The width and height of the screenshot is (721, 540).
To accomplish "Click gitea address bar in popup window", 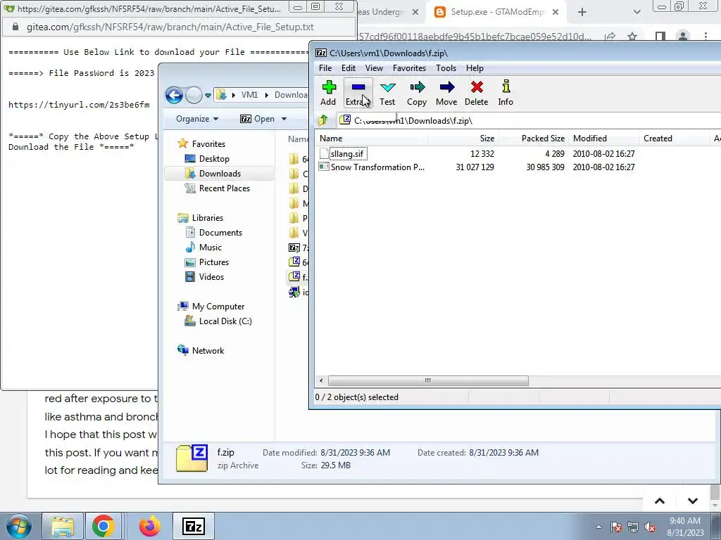I will 180,27.
